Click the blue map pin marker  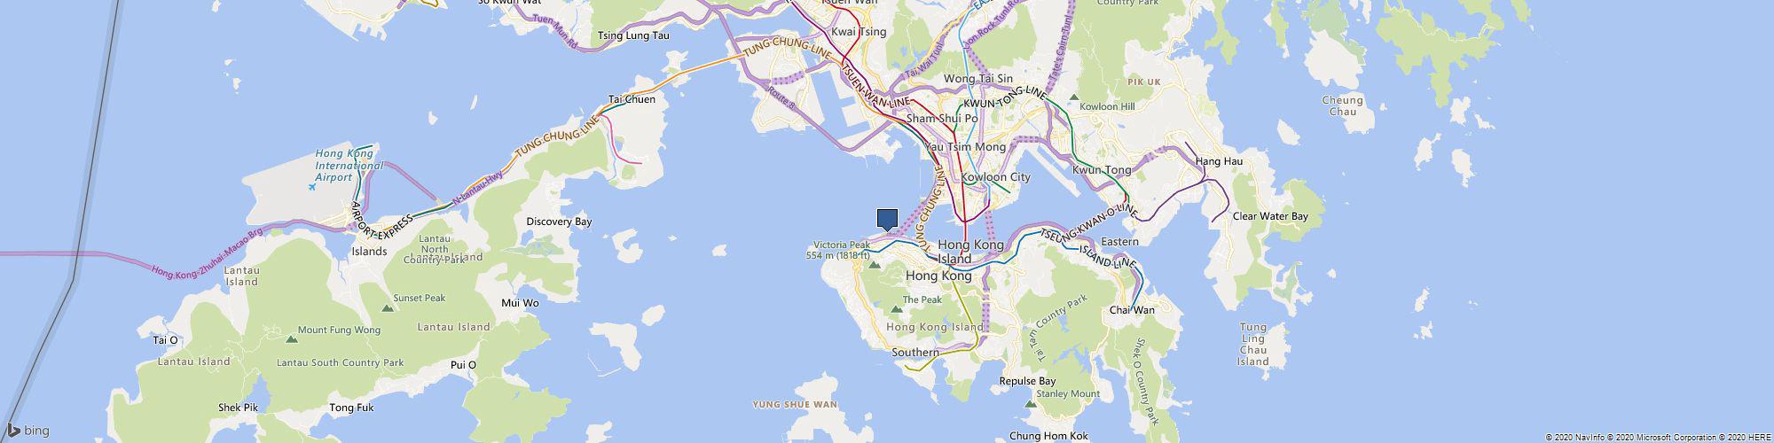[x=887, y=220]
